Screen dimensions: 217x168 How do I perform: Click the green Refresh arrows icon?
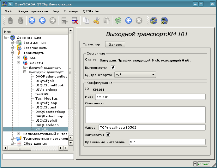point(118,21)
